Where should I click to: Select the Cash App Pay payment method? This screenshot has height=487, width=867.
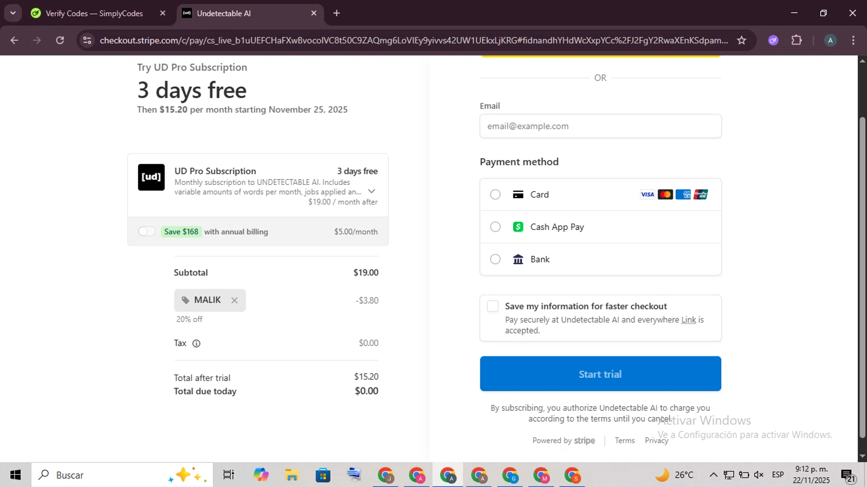495,227
